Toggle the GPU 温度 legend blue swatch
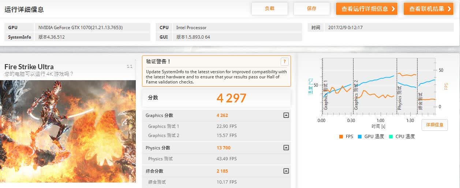460x188 pixels. coord(360,137)
